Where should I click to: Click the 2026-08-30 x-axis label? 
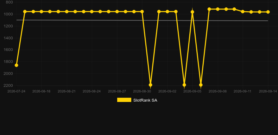point(142,91)
